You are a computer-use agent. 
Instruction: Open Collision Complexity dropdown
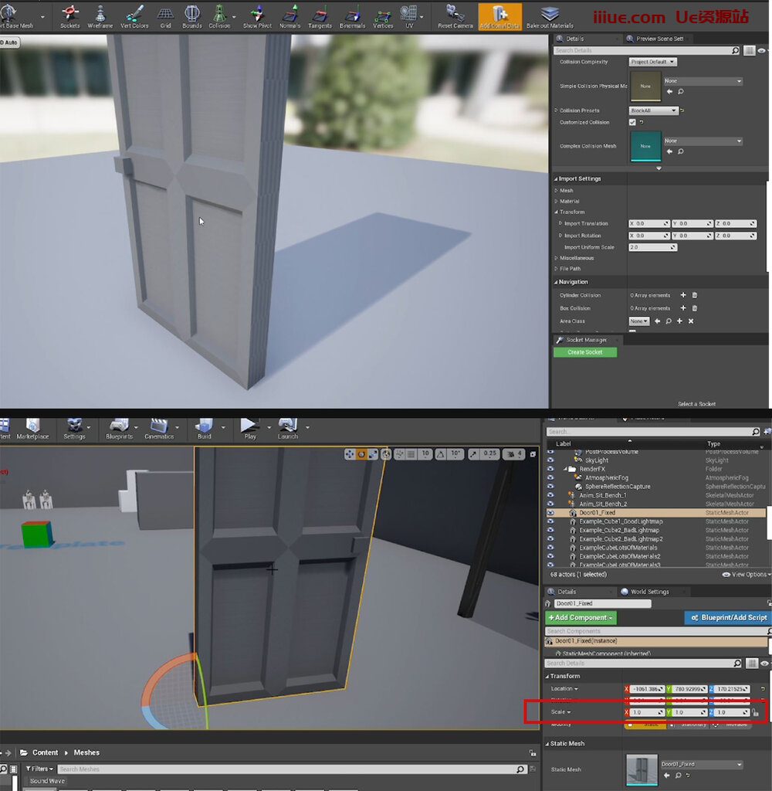pos(652,62)
